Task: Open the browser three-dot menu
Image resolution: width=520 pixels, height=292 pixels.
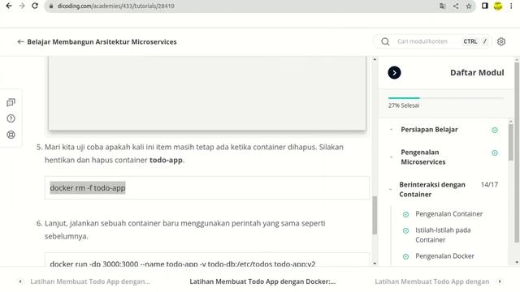Action: [x=511, y=6]
